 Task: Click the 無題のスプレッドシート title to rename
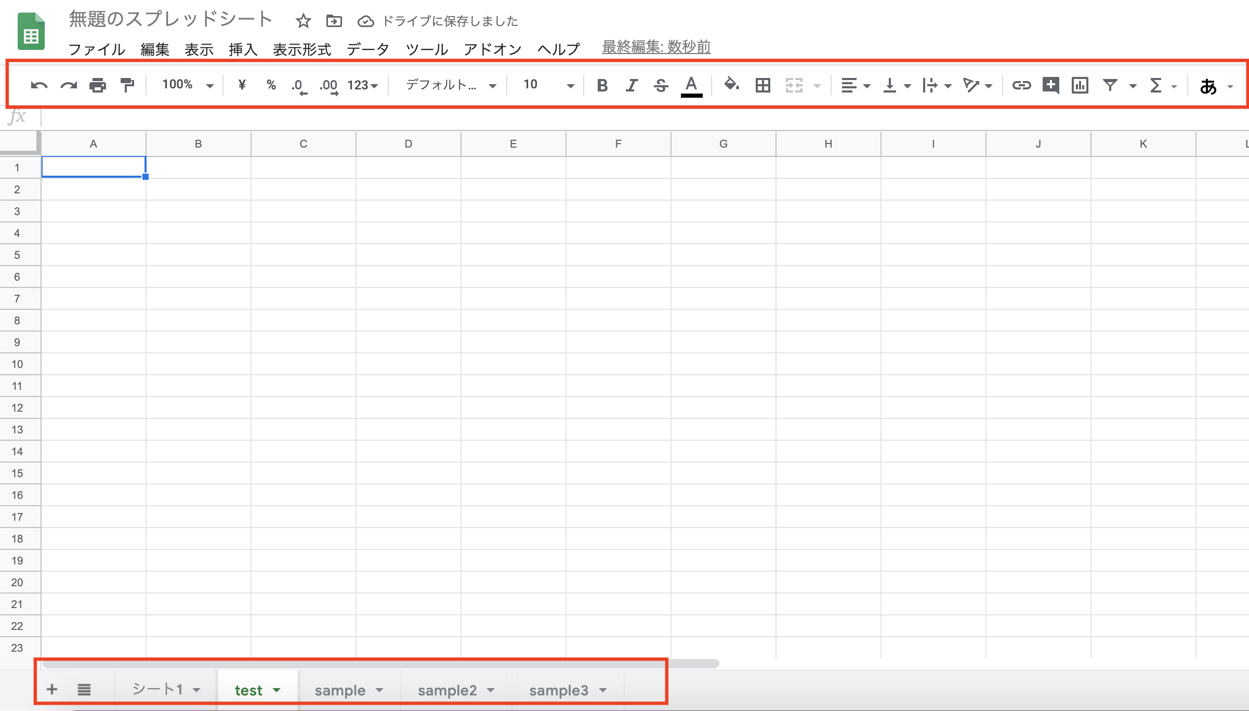point(170,19)
